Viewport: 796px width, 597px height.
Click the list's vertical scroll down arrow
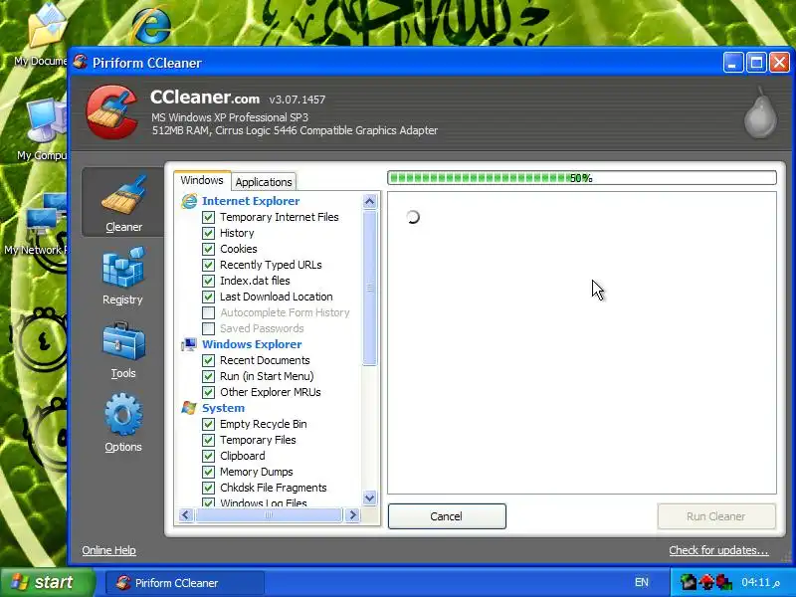point(369,498)
